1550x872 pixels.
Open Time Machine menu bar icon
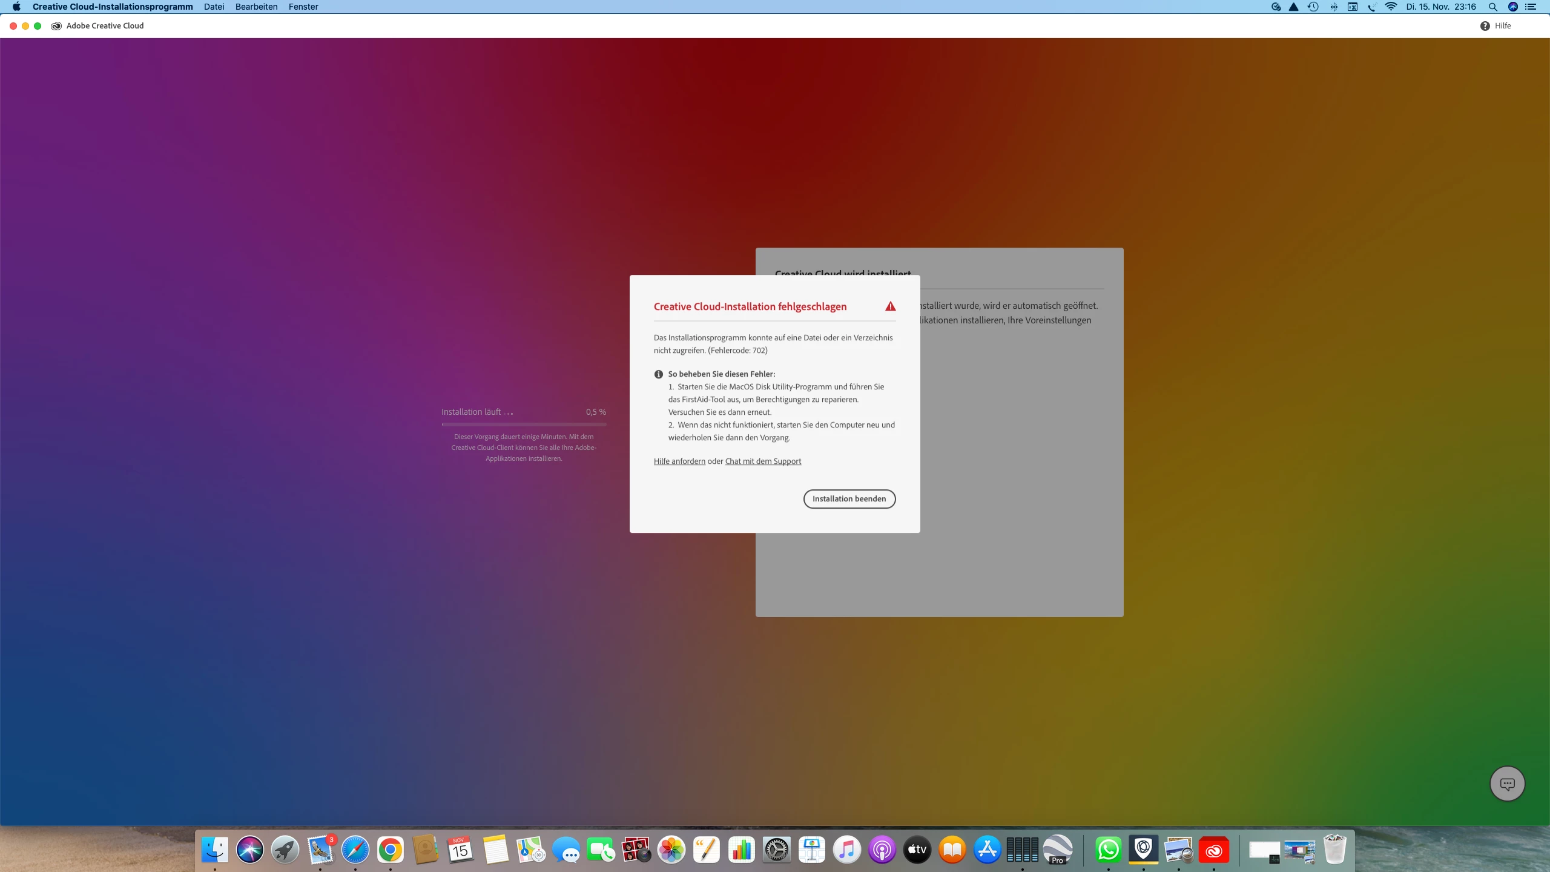[1313, 7]
